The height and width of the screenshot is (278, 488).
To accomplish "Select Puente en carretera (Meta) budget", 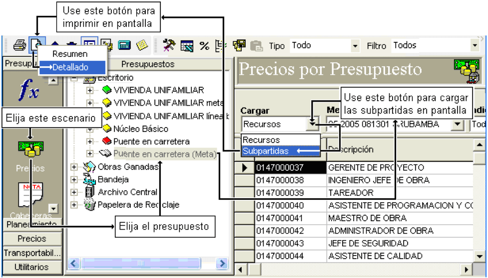I will (x=165, y=154).
